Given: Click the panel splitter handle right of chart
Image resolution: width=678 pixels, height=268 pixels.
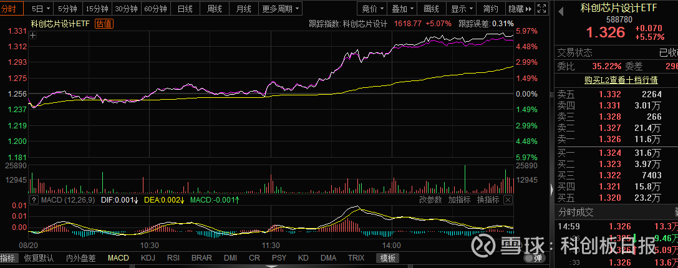Looking at the screenshot, I should [x=551, y=190].
